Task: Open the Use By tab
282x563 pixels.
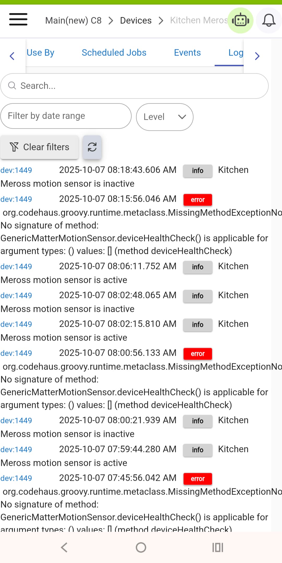Action: pos(40,53)
